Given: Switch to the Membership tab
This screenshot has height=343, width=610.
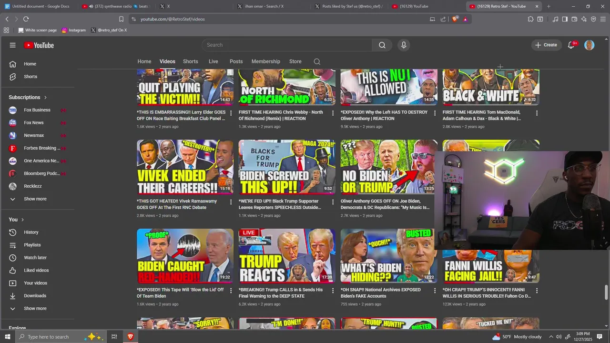Looking at the screenshot, I should point(266,61).
